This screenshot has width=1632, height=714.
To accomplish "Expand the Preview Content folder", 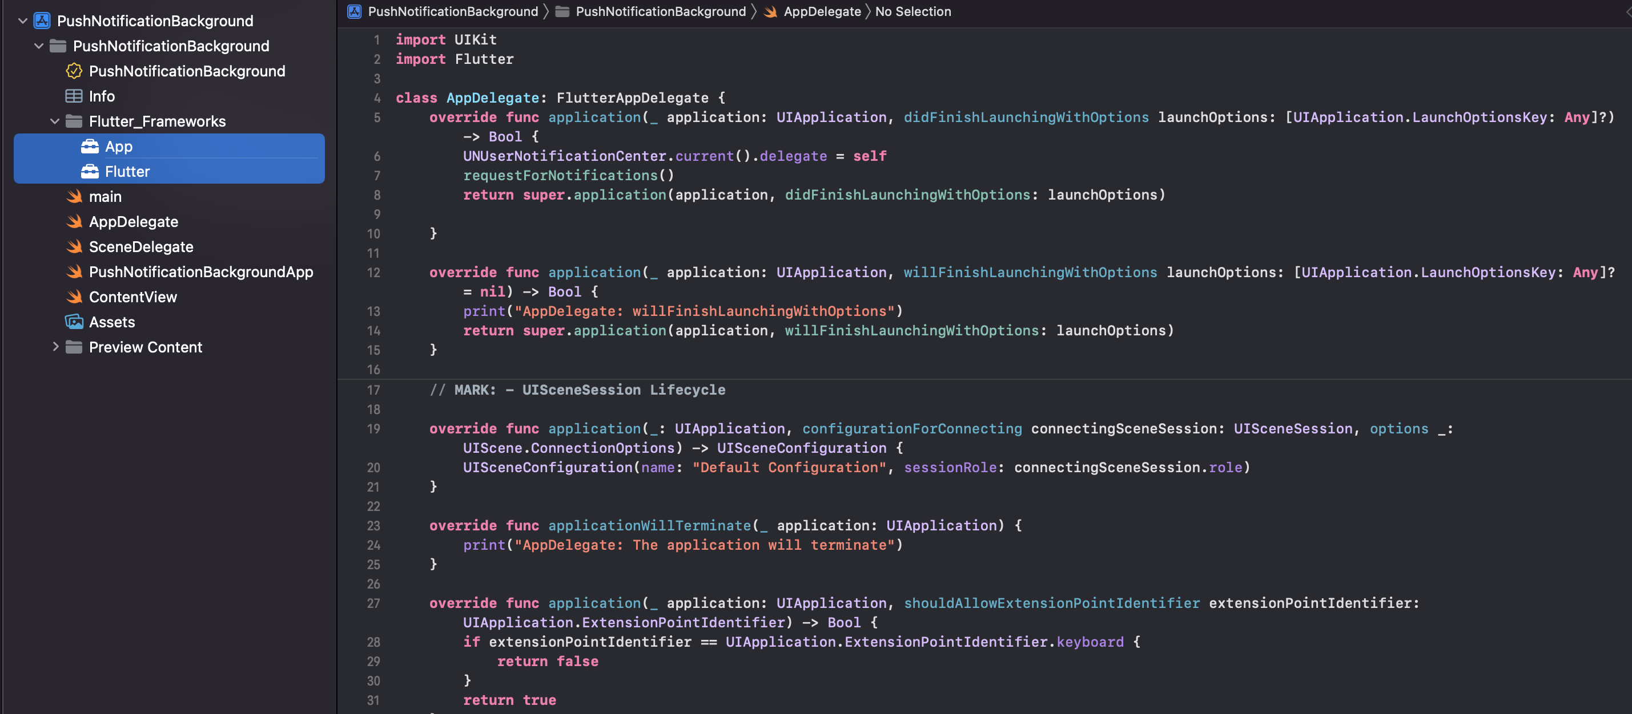I will point(56,347).
